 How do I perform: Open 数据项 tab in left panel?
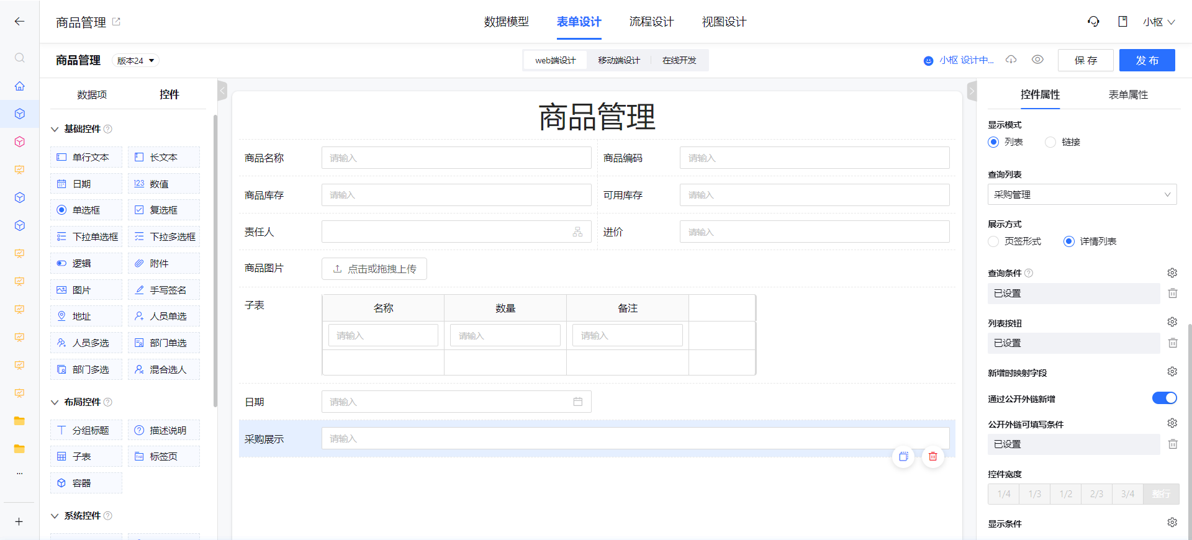coord(92,94)
